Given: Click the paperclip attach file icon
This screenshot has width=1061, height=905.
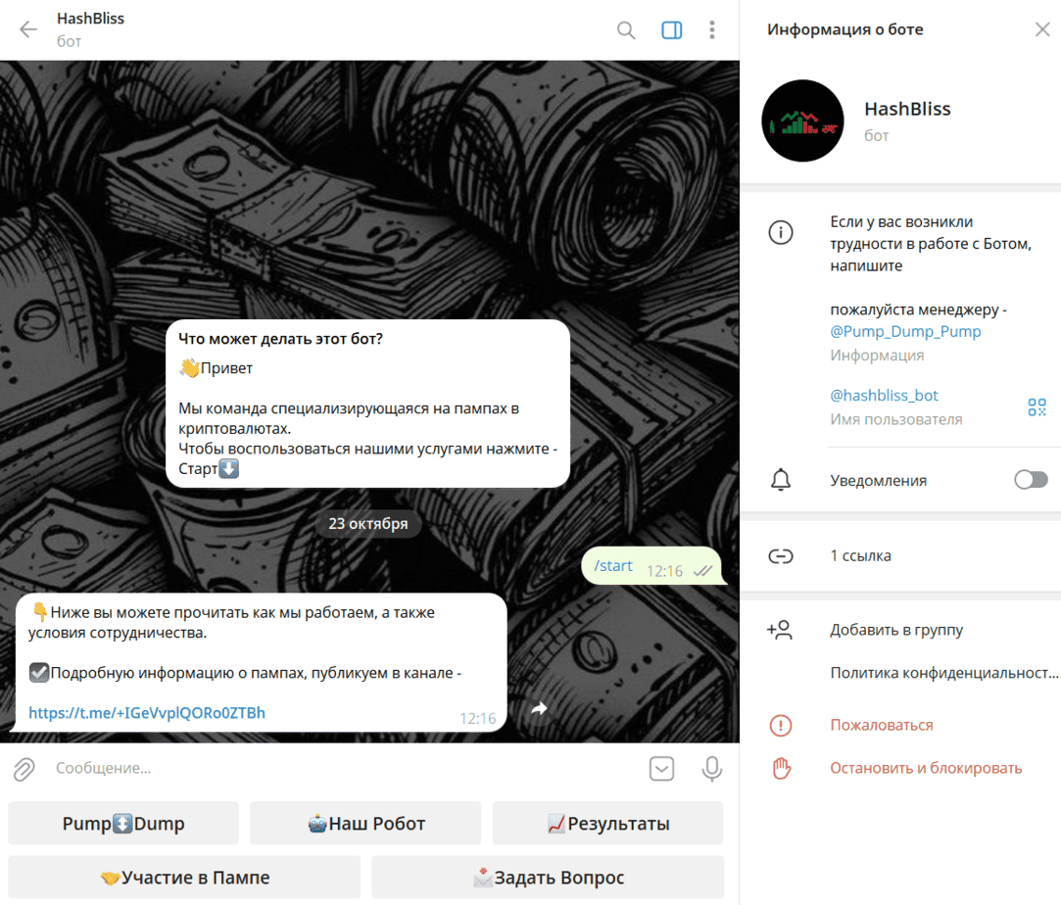Looking at the screenshot, I should (x=24, y=769).
